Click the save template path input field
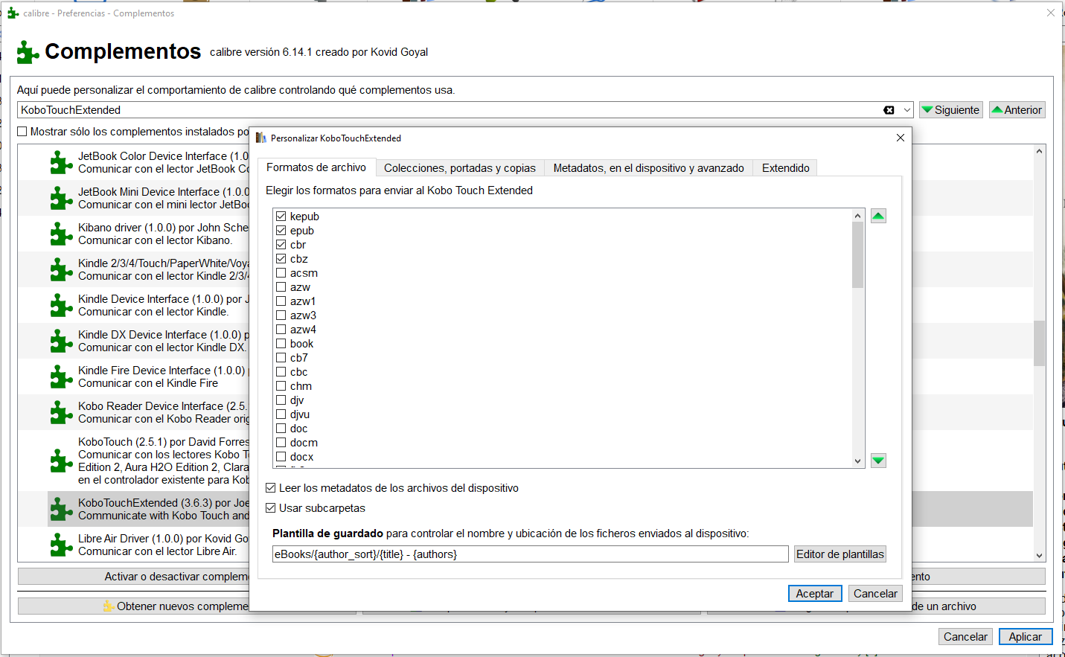 (x=530, y=554)
